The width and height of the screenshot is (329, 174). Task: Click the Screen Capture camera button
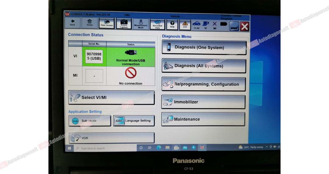pyautogui.click(x=124, y=23)
